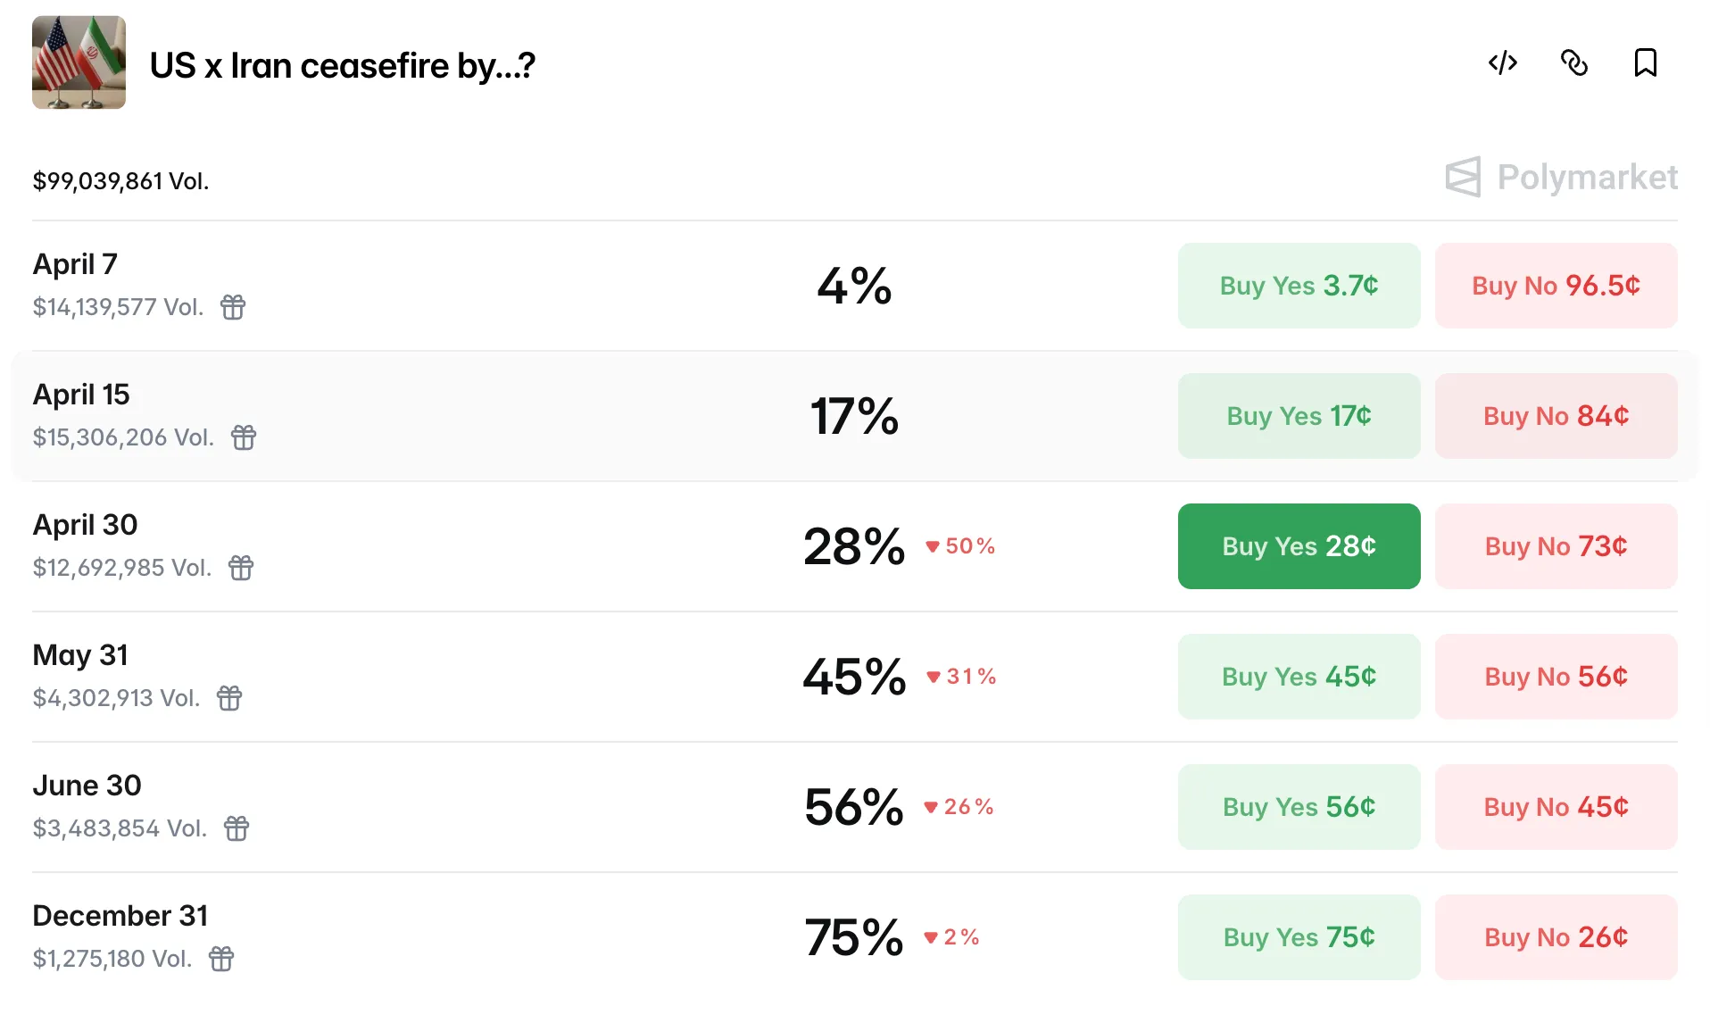Click the gift icon next to May 31 volume
Viewport: 1710px width, 1023px height.
[x=229, y=698]
